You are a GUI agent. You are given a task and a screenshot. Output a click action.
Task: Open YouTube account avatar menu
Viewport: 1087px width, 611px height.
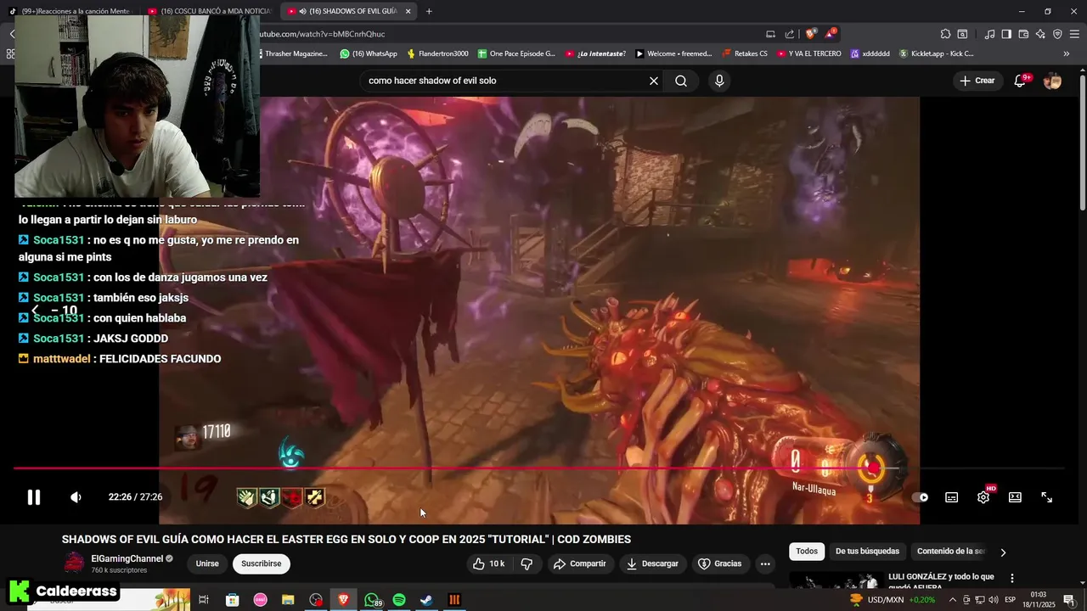pos(1052,81)
